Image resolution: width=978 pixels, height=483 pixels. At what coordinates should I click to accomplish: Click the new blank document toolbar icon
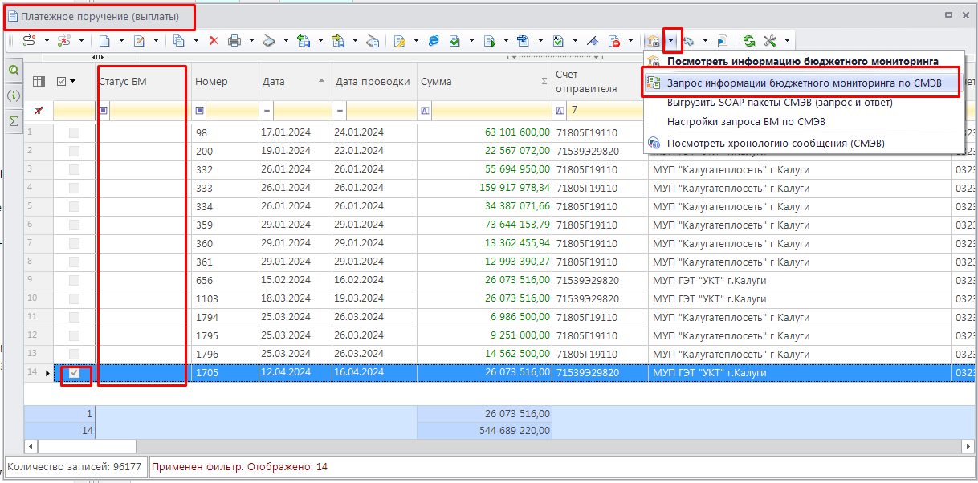coord(104,40)
